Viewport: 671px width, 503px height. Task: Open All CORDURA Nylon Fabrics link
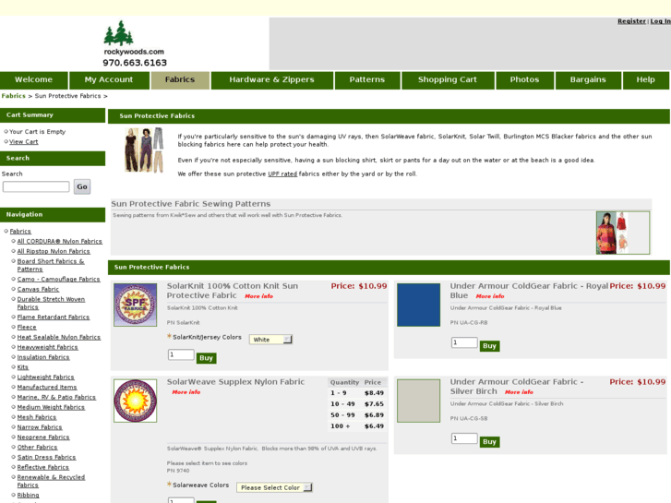point(59,242)
